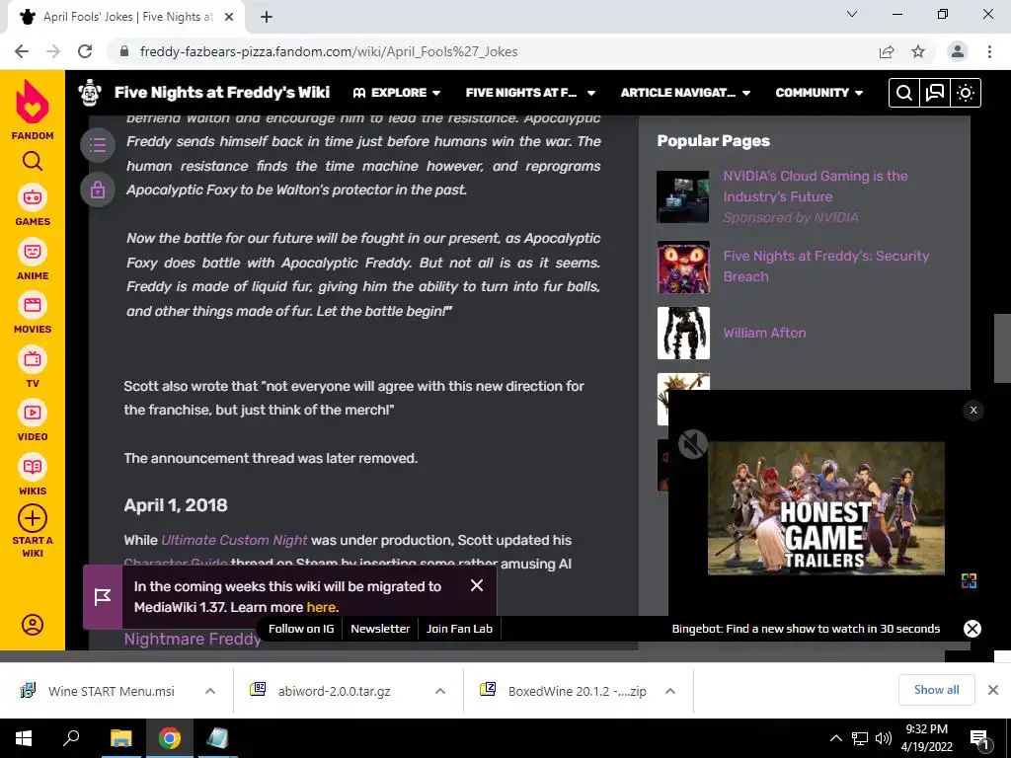The image size is (1011, 758).
Task: Open the Anime section icon
Action: [33, 252]
